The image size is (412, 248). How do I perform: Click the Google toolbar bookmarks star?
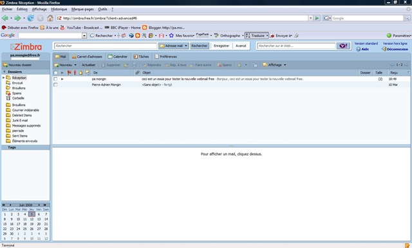[171, 35]
